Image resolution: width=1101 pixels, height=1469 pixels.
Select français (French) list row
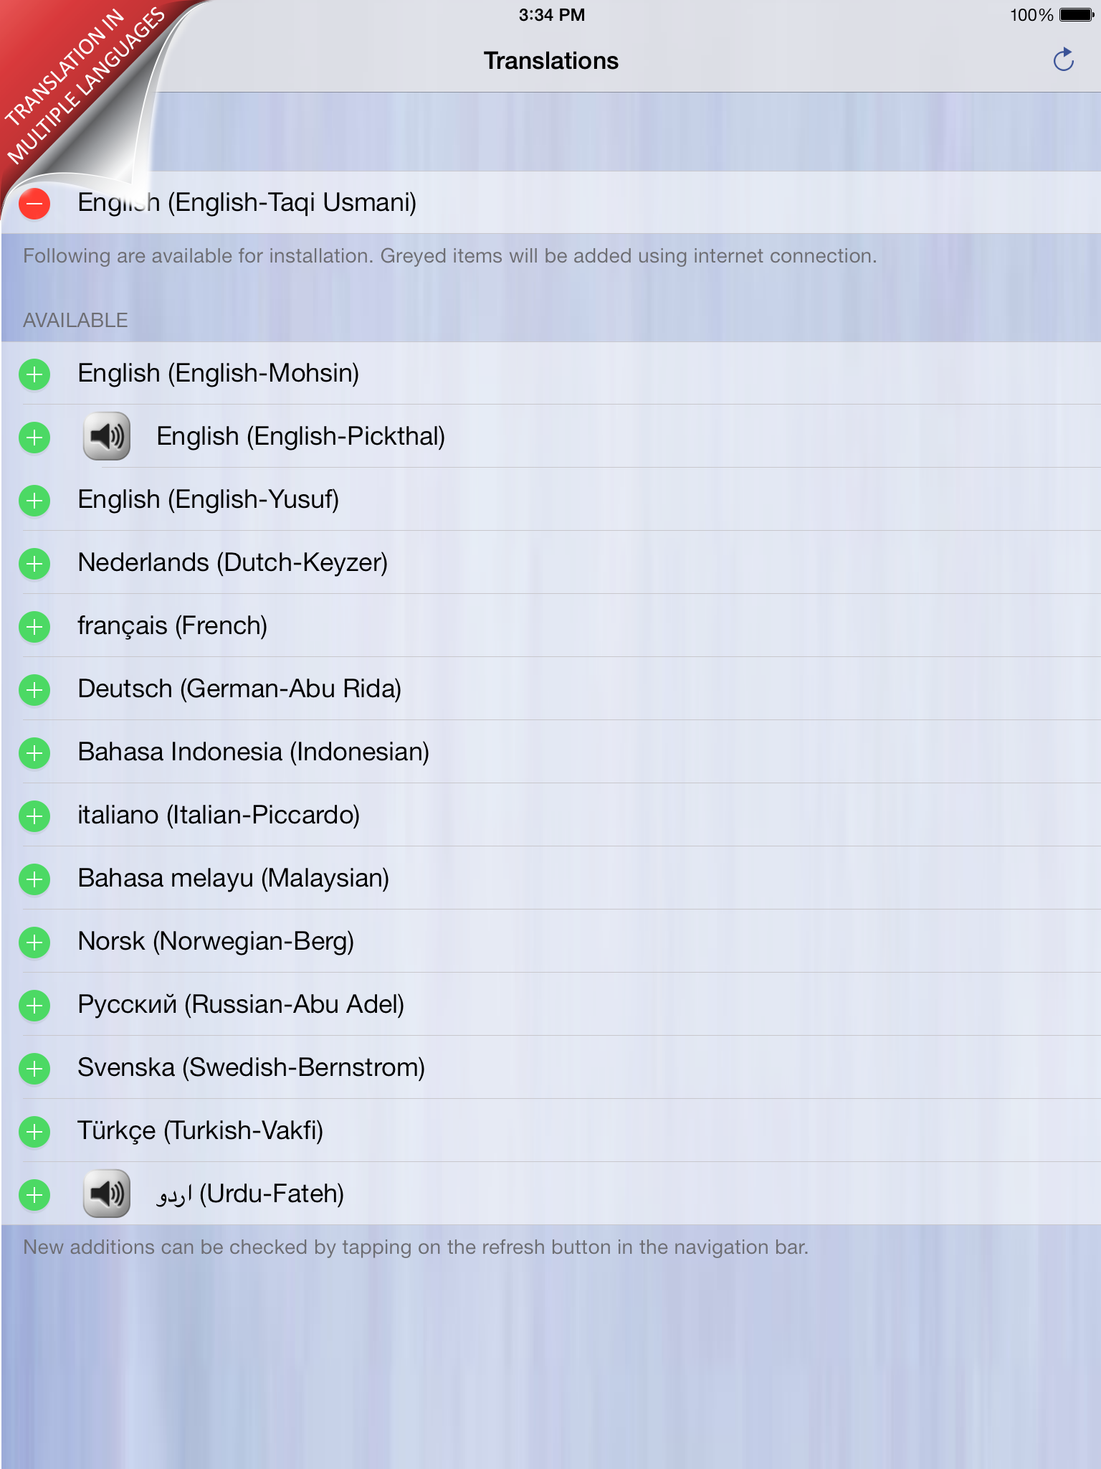[550, 625]
